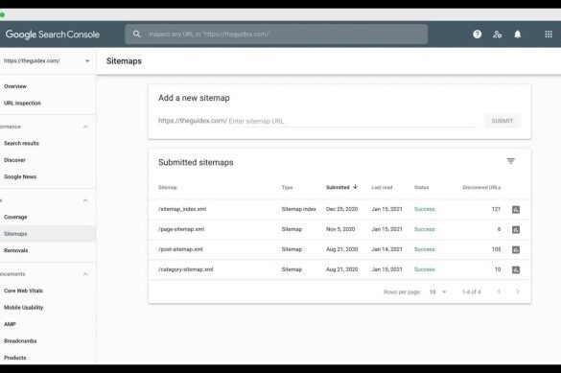
Task: Click the Last read column header
Action: coord(382,187)
